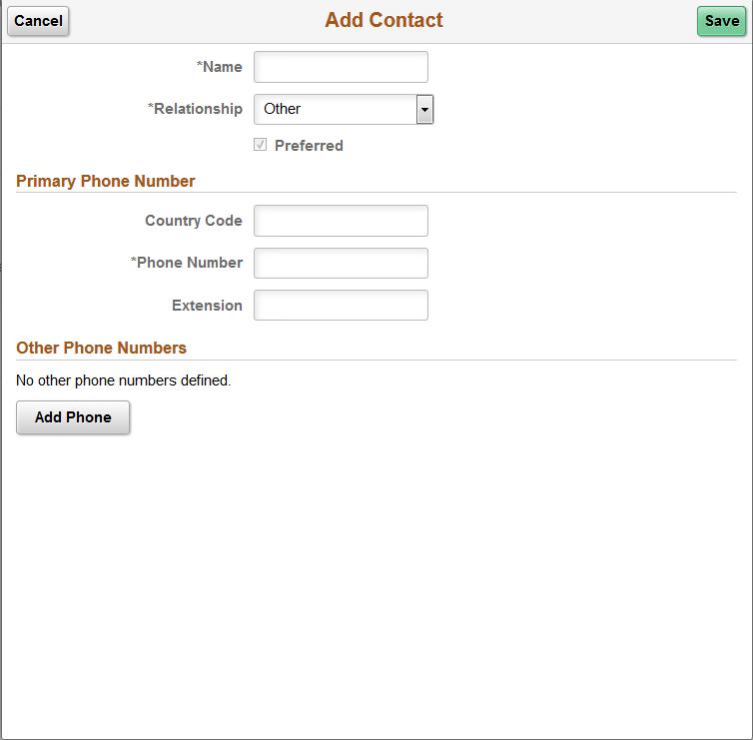Select the Country Code input box
The height and width of the screenshot is (740, 753).
[341, 221]
